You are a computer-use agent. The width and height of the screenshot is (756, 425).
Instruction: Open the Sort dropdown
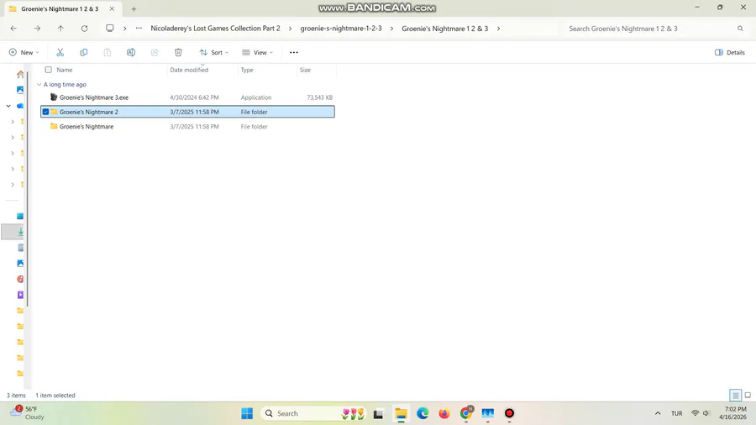(x=214, y=53)
